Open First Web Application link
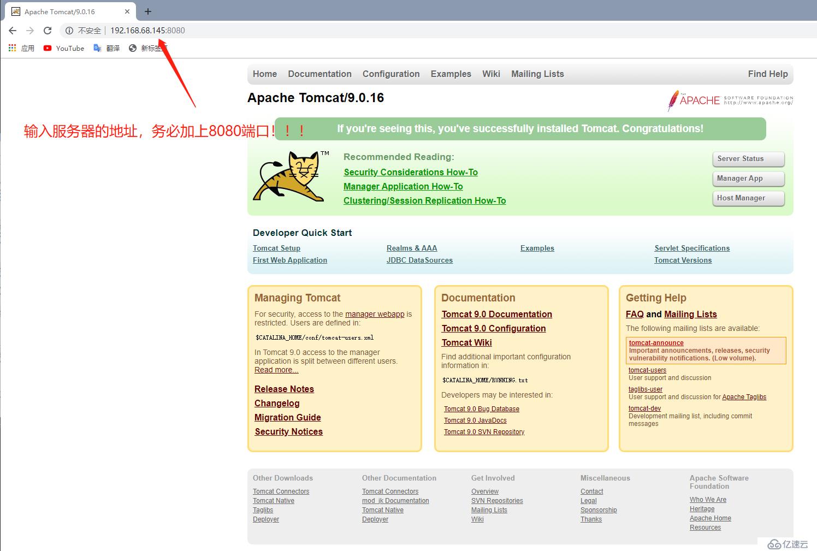The height and width of the screenshot is (551, 817). (290, 260)
